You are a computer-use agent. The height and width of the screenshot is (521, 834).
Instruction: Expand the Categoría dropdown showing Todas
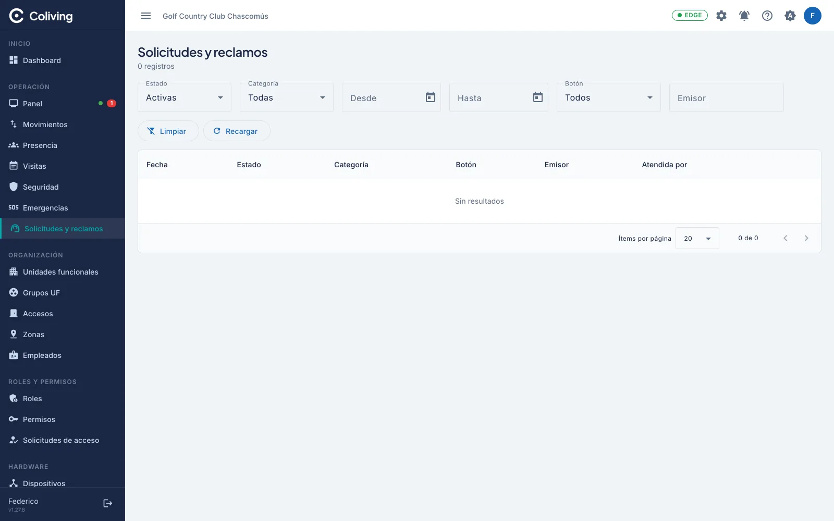[x=287, y=97]
